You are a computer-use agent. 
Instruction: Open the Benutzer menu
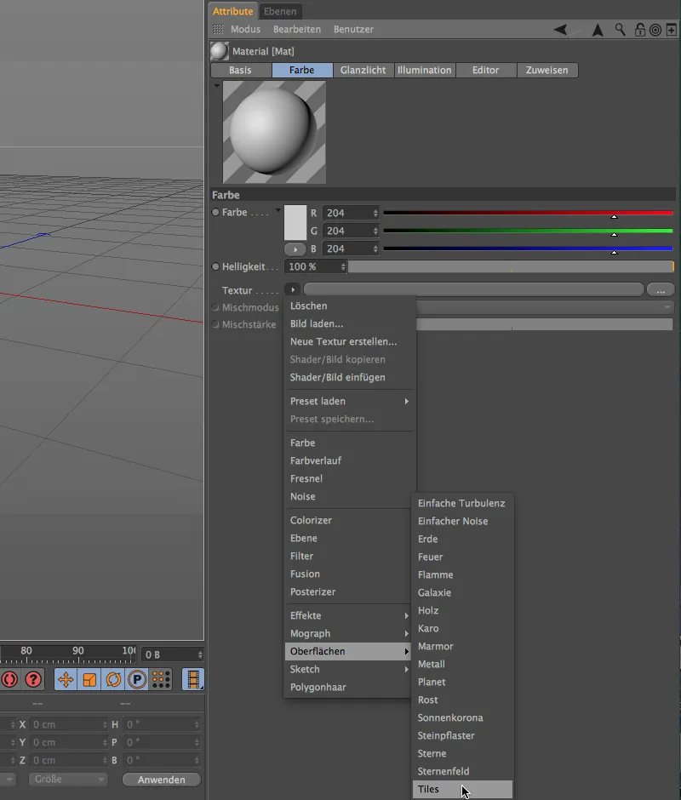pyautogui.click(x=354, y=29)
